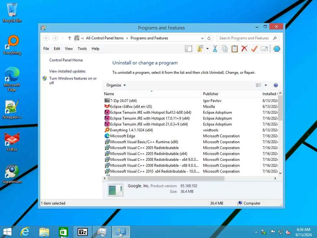This screenshot has width=317, height=238.
Task: Click scroll down arrow of program list
Action: pyautogui.click(x=280, y=173)
